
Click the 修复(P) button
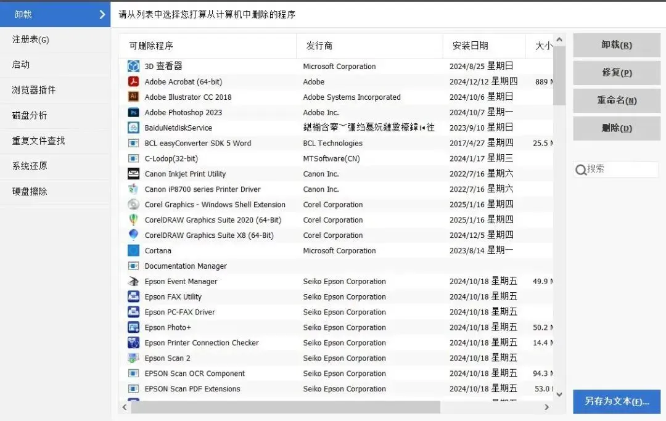coord(616,73)
